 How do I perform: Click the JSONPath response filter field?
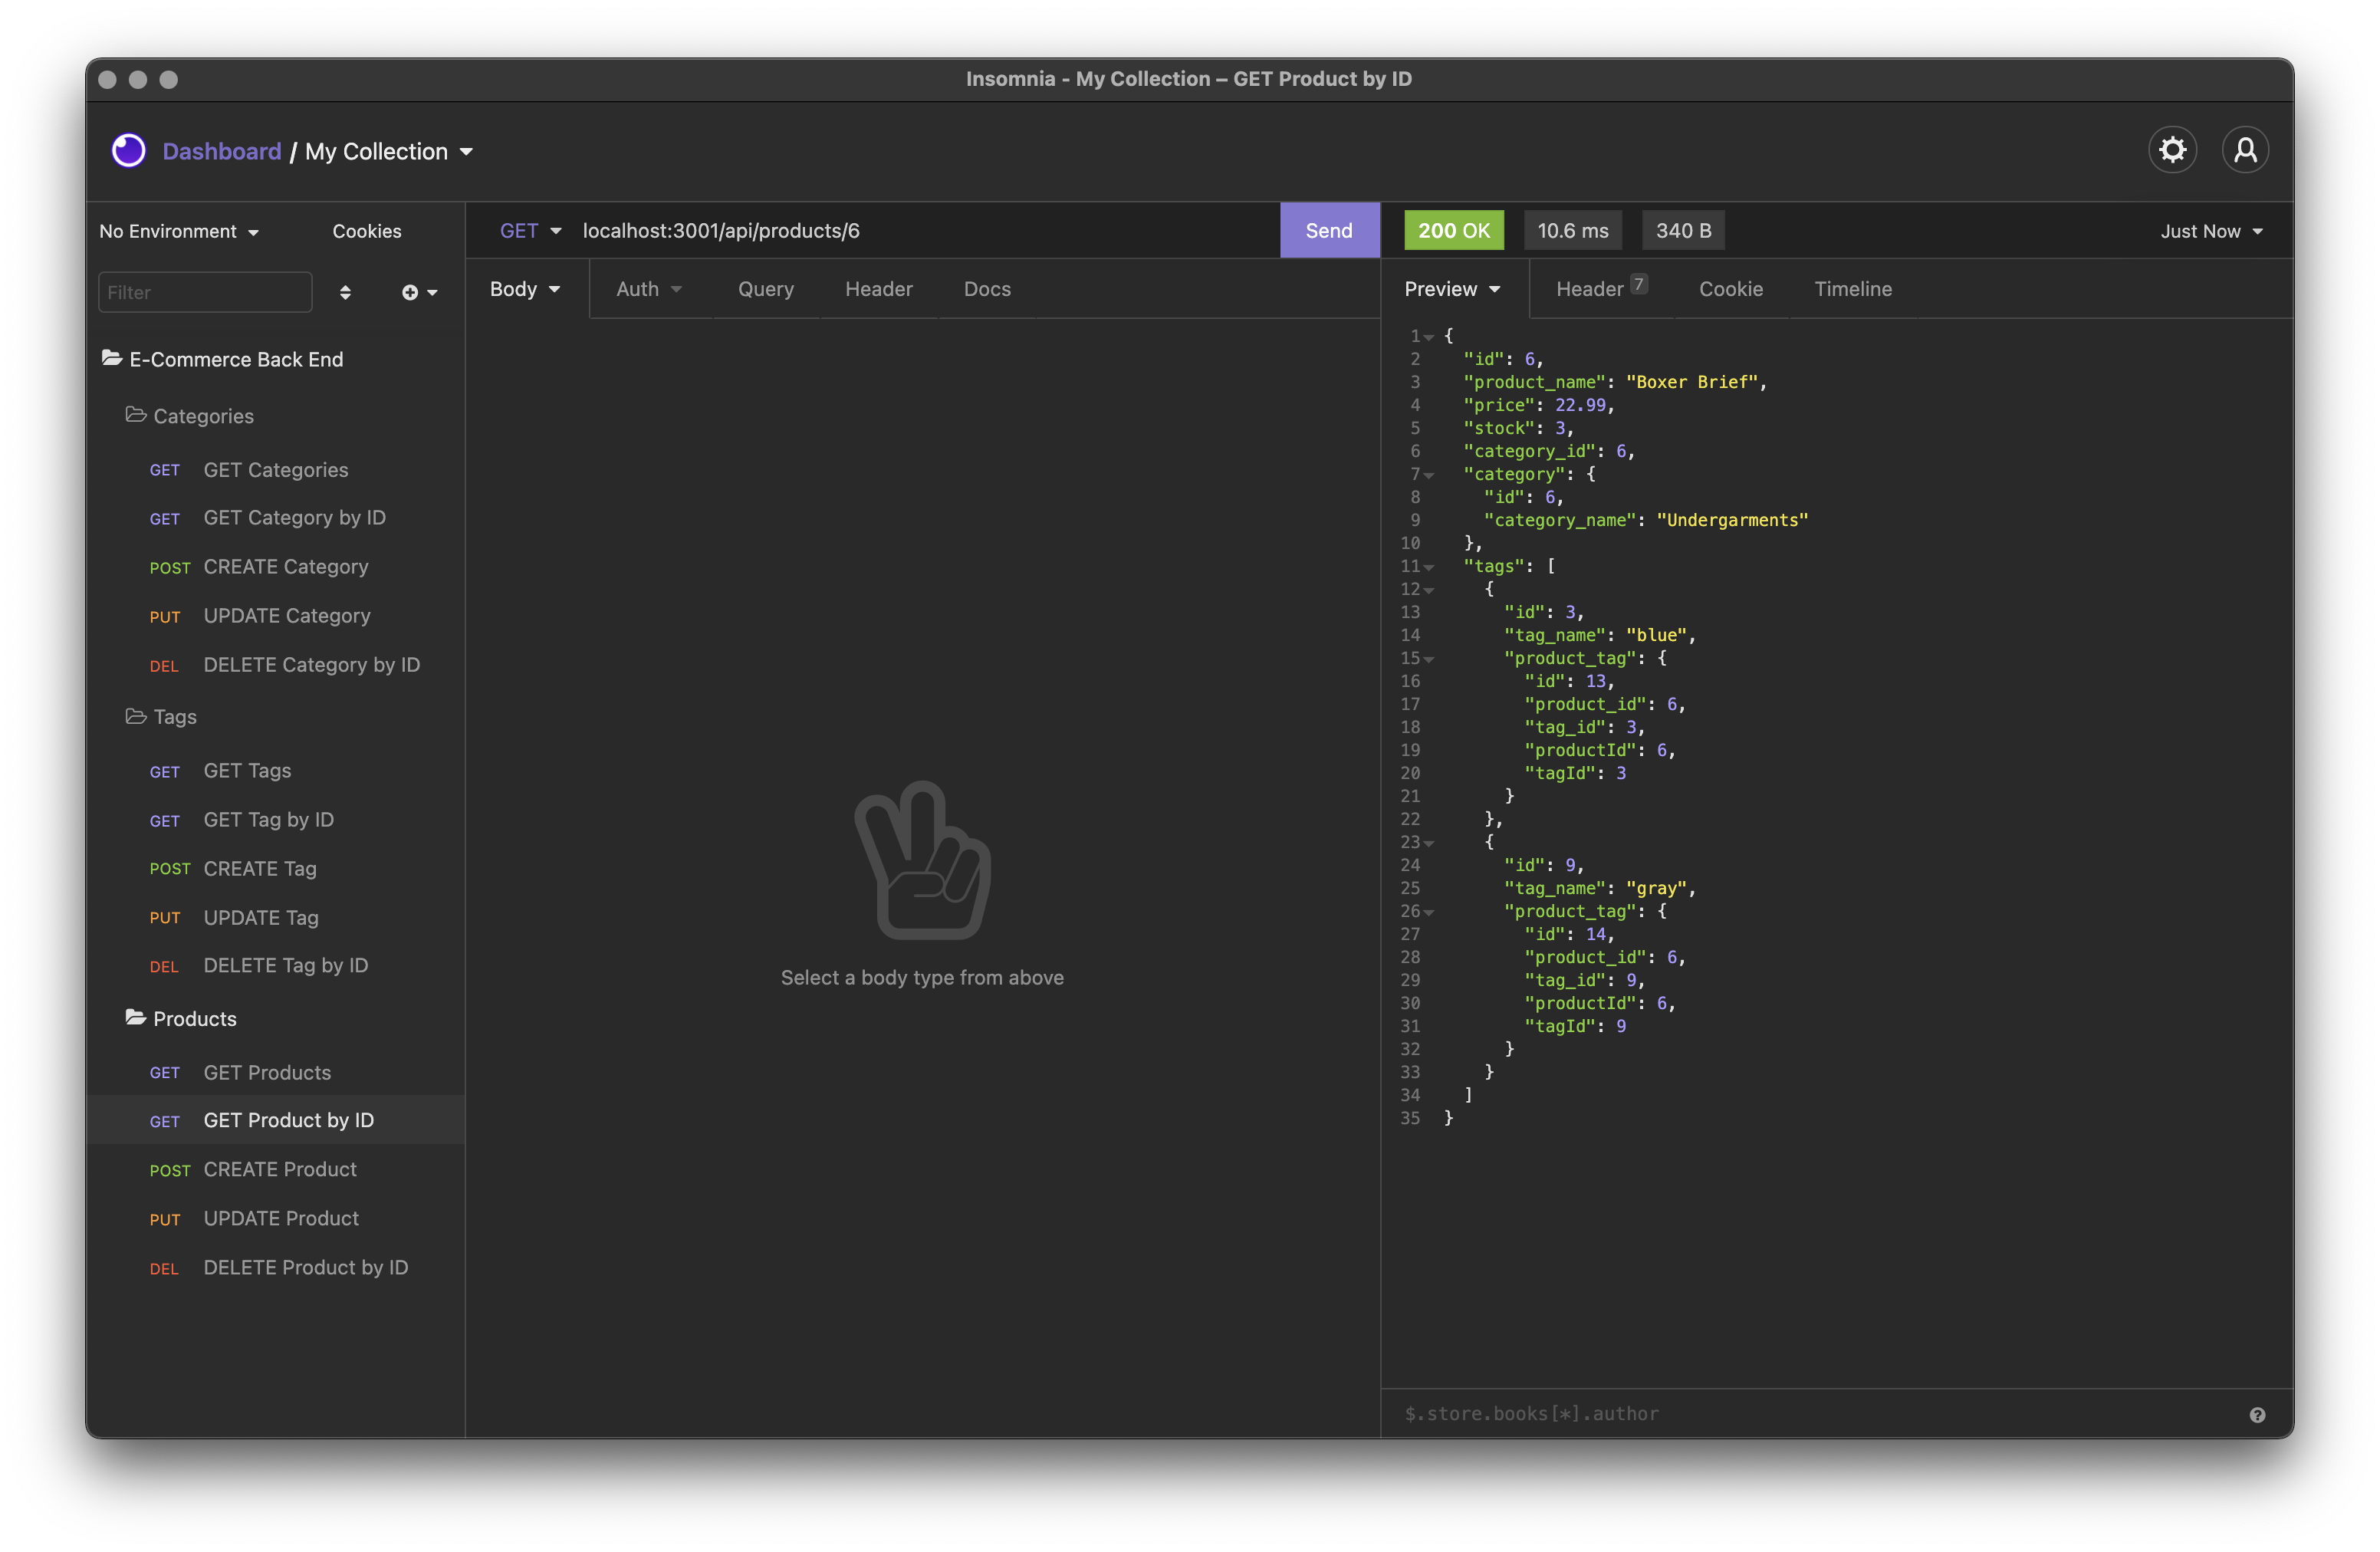click(x=1800, y=1413)
